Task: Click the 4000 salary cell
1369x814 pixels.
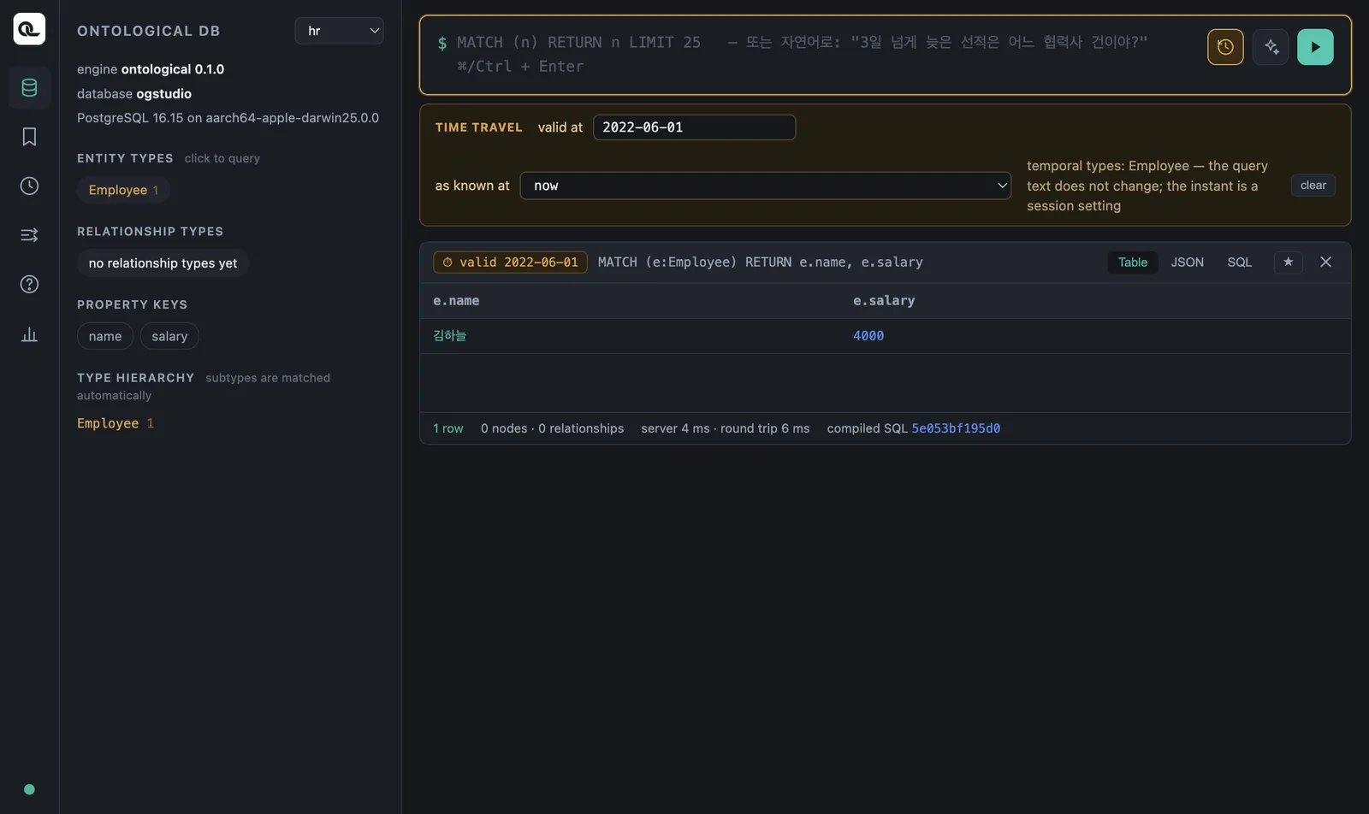Action: (x=868, y=336)
